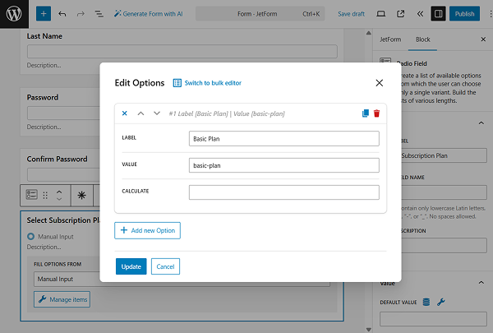Publish the form
This screenshot has height=333, width=493.
[x=464, y=14]
